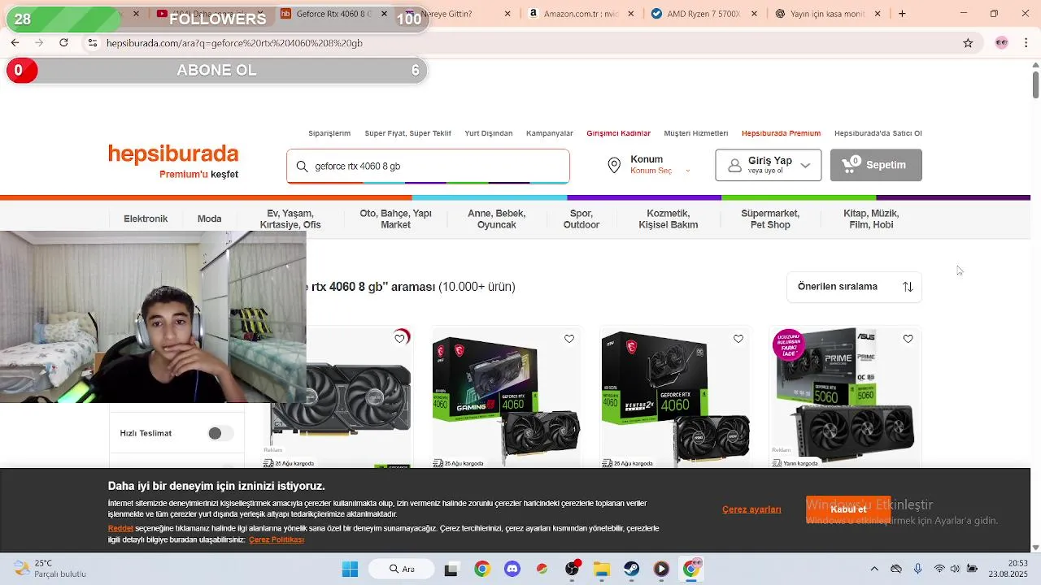Screen dimensions: 1041x585
Task: Click the Siparişlerim link
Action: pyautogui.click(x=329, y=133)
